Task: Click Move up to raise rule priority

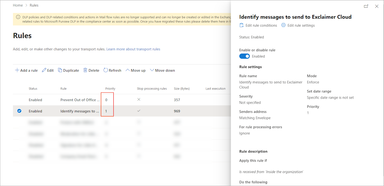Action: (x=135, y=70)
